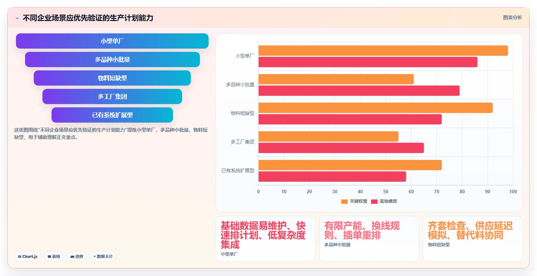Click the 多品种小批量 y-axis label in chart
The width and height of the screenshot is (537, 276).
point(240,85)
